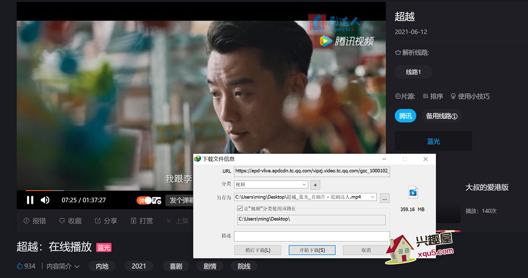Add new category with plus button
This screenshot has width=528, height=278.
click(x=315, y=184)
